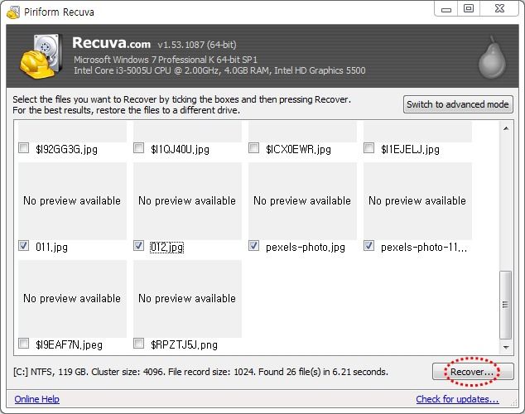This screenshot has height=414, width=525.
Task: Uncheck the 012.jpg checkbox
Action: click(x=138, y=246)
